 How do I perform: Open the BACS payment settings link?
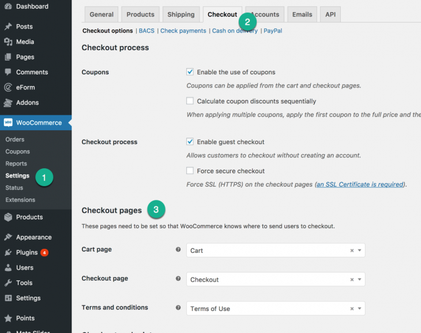pos(146,31)
